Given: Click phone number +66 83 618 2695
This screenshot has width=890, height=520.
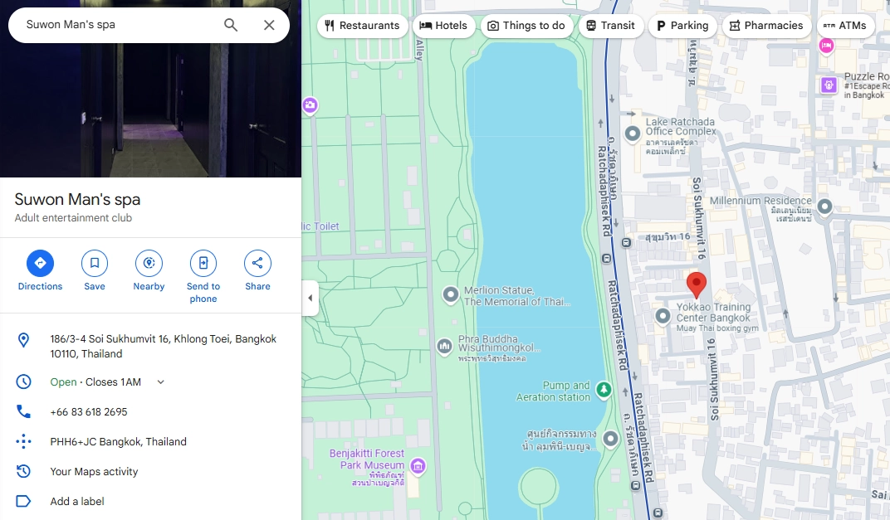Looking at the screenshot, I should coord(89,411).
